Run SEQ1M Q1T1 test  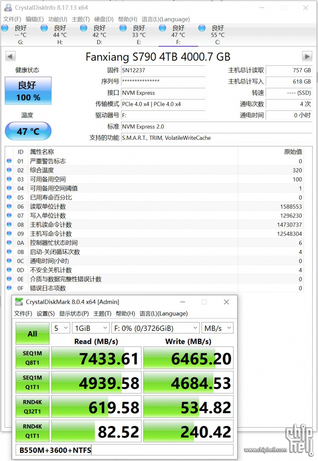[32, 382]
